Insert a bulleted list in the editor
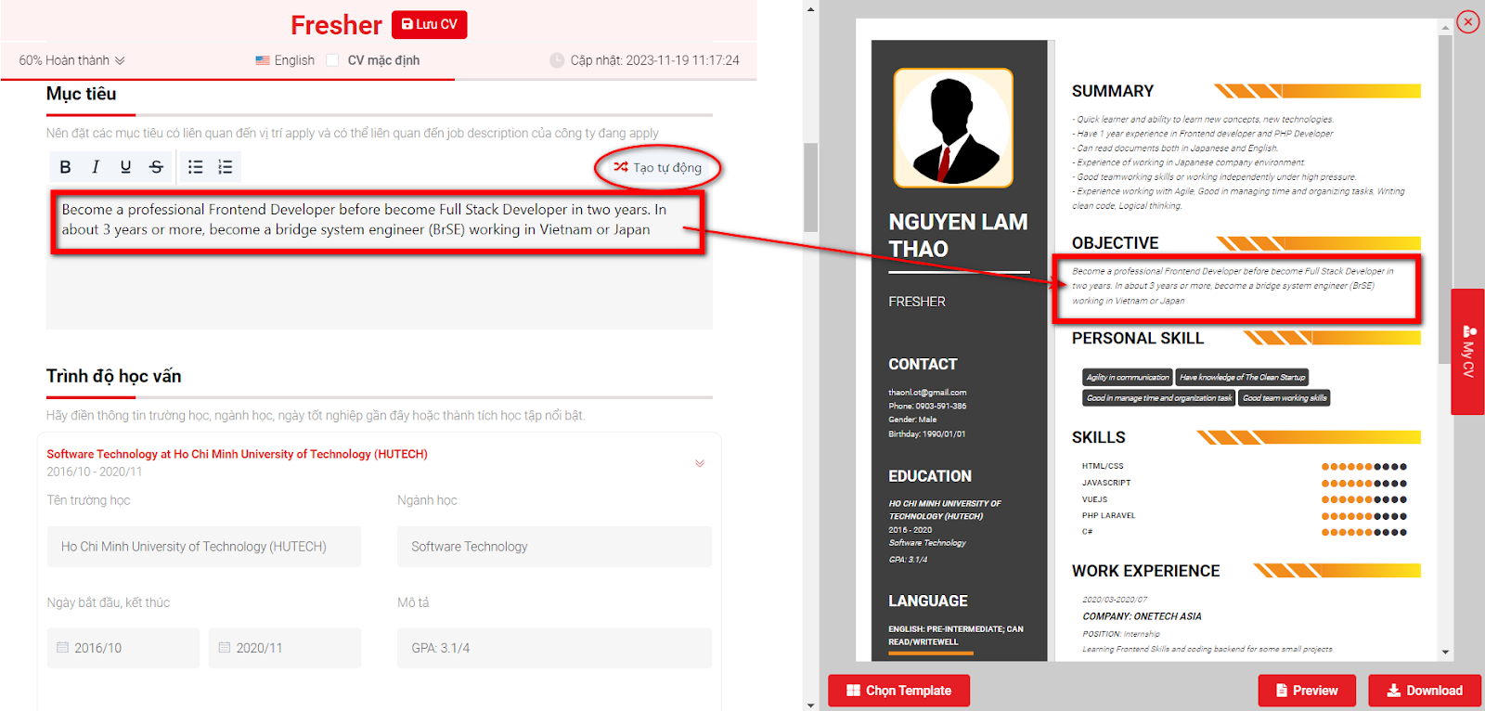1485x711 pixels. pos(195,167)
